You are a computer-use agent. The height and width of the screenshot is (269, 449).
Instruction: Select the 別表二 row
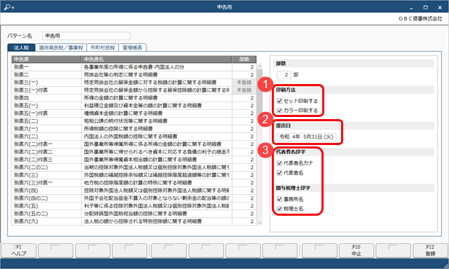(x=134, y=75)
